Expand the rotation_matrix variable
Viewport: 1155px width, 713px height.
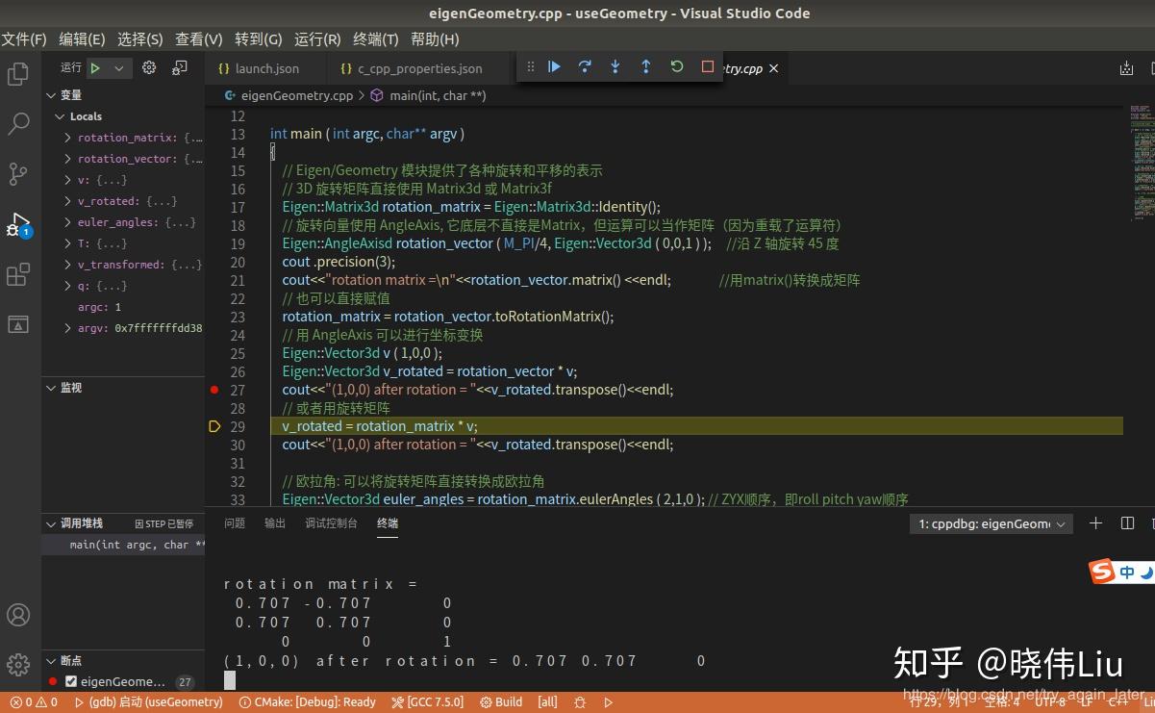coord(67,137)
